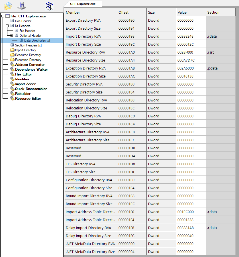This screenshot has height=257, width=239.
Task: Click the multiple windows toolbar icon
Action: pos(50,6)
